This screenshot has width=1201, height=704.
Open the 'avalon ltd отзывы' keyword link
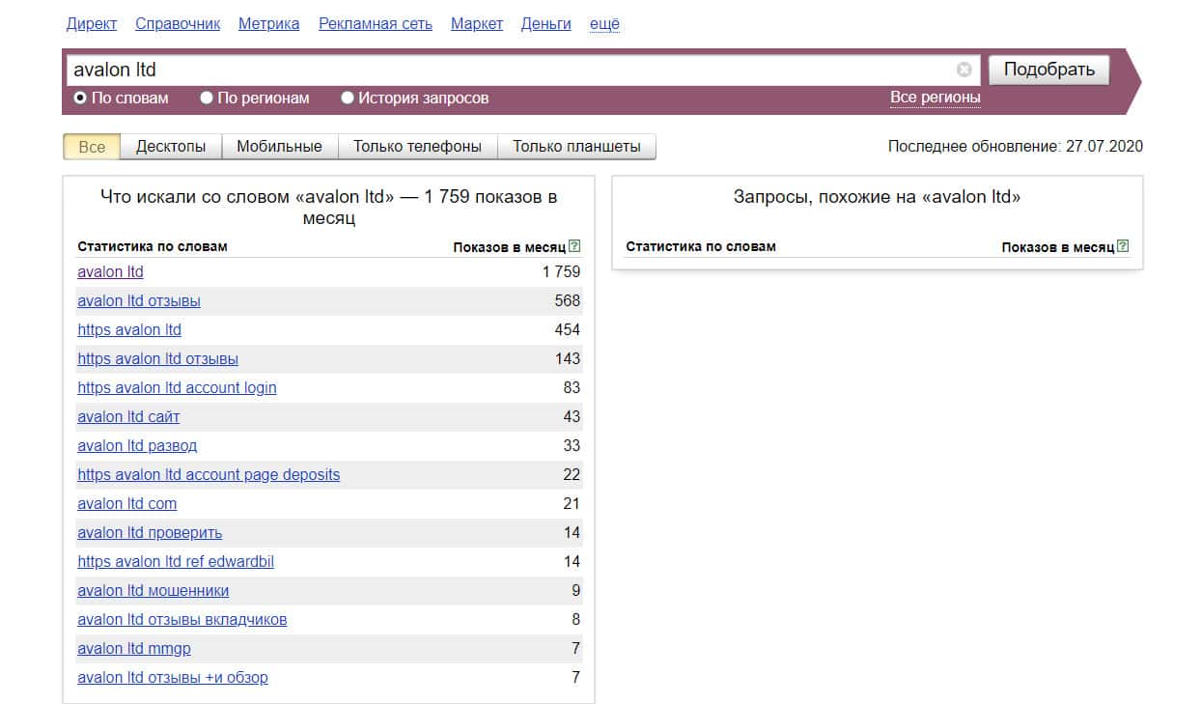pyautogui.click(x=139, y=300)
